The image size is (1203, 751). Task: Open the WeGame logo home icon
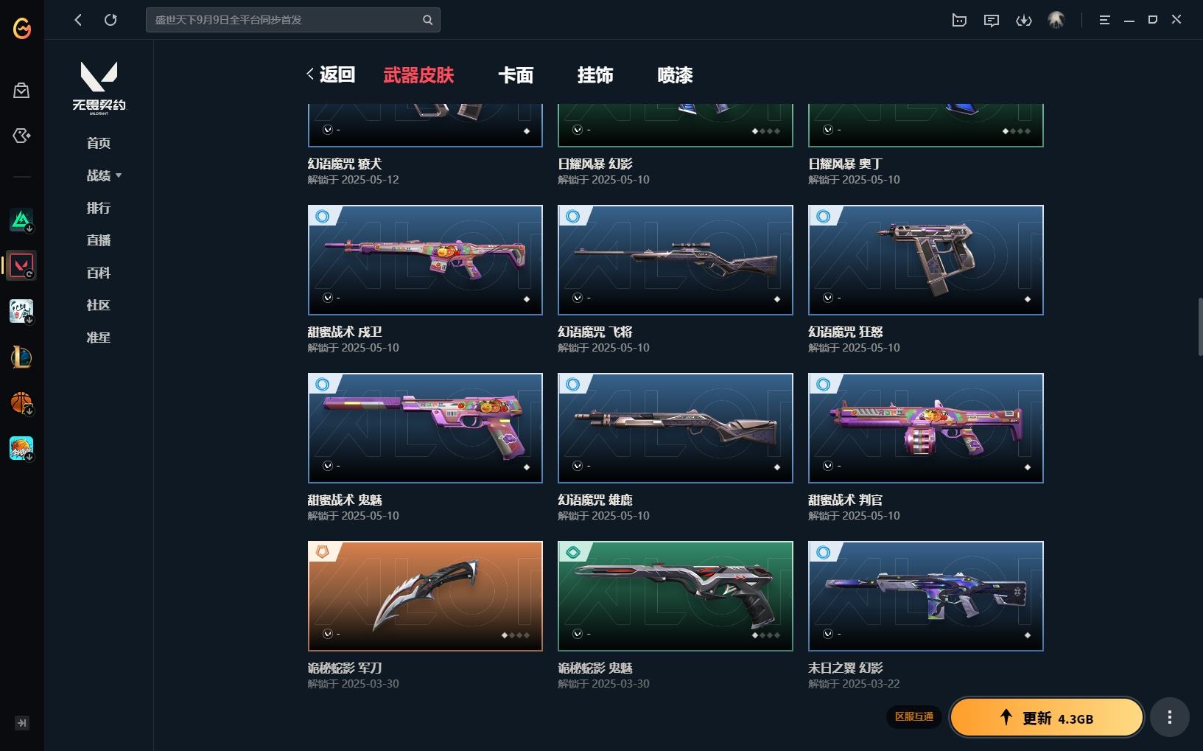pyautogui.click(x=22, y=28)
